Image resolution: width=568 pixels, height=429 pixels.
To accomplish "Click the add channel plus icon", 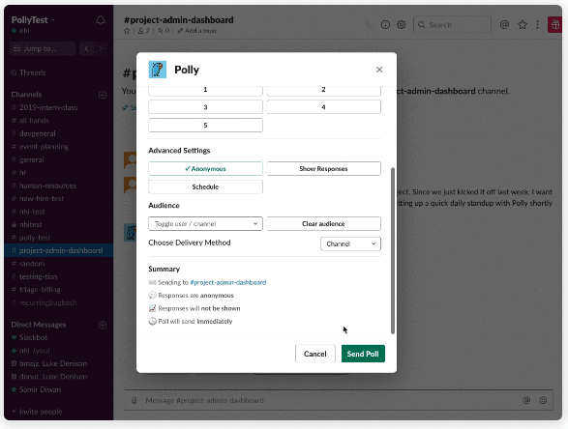I will [x=103, y=95].
